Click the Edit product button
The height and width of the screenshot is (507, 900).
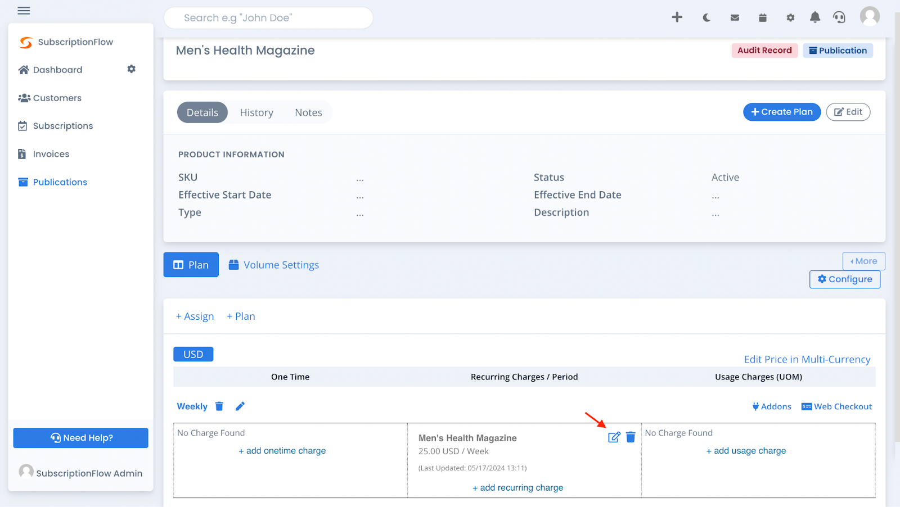coord(848,112)
